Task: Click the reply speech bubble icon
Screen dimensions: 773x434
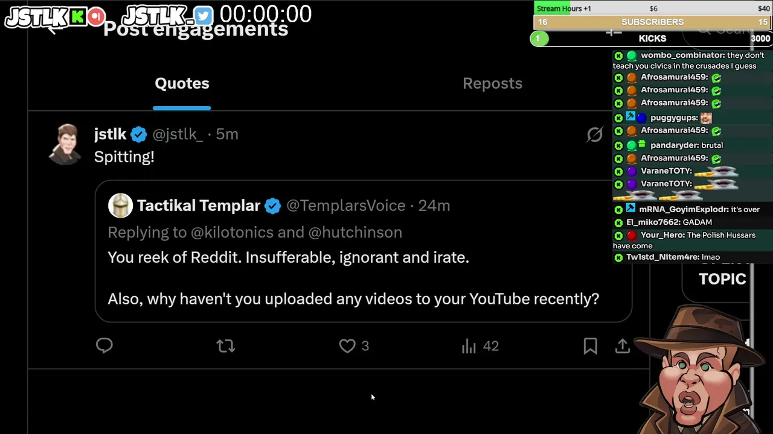Action: (x=104, y=345)
